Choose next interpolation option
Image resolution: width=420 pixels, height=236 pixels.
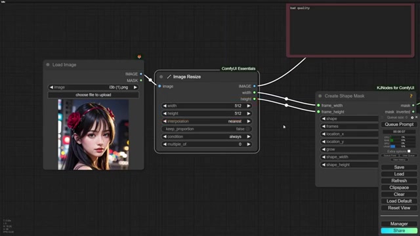click(249, 121)
